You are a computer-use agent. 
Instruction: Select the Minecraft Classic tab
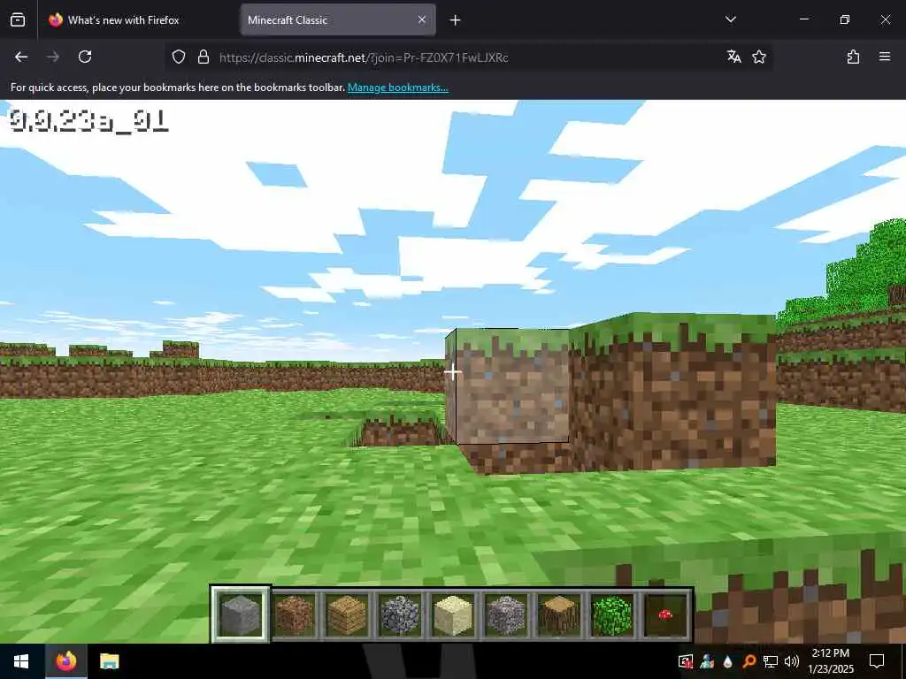coord(338,20)
